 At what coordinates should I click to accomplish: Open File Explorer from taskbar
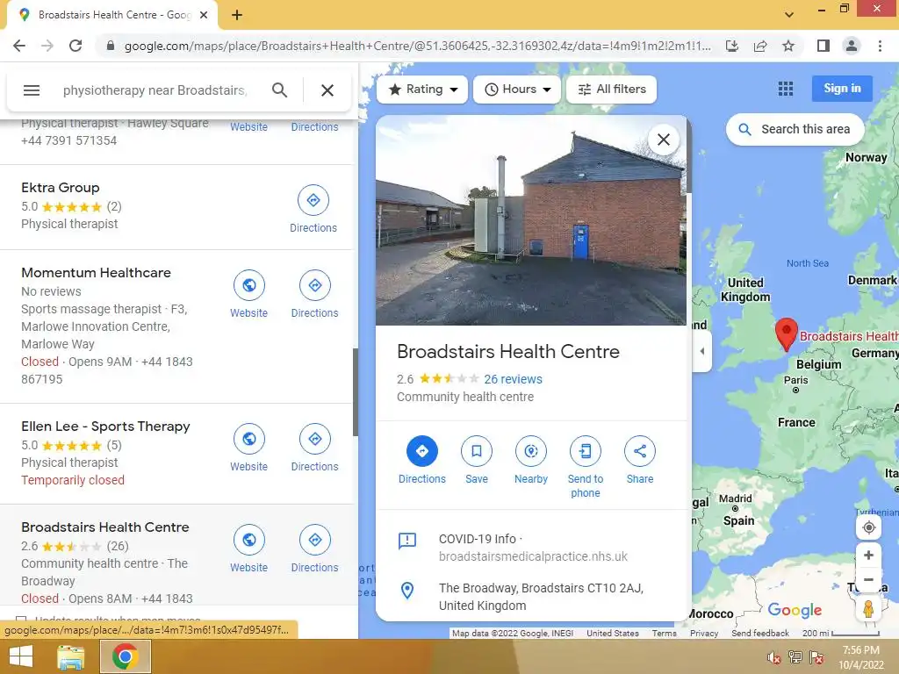[71, 656]
